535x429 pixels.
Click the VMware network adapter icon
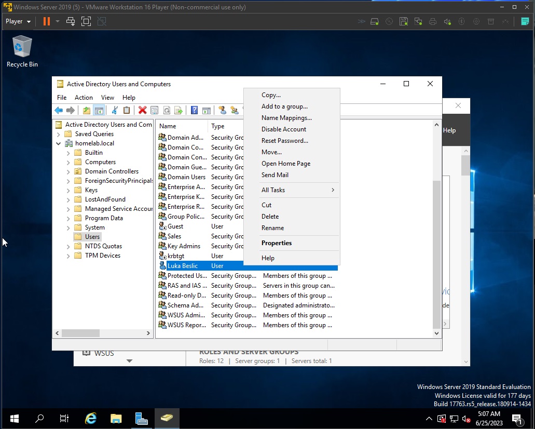pos(418,21)
